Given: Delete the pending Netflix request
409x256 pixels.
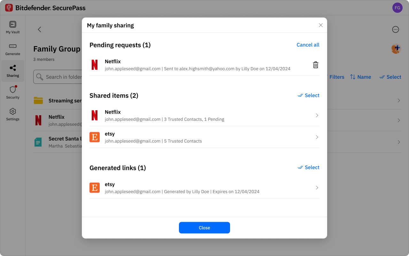Looking at the screenshot, I should 316,65.
